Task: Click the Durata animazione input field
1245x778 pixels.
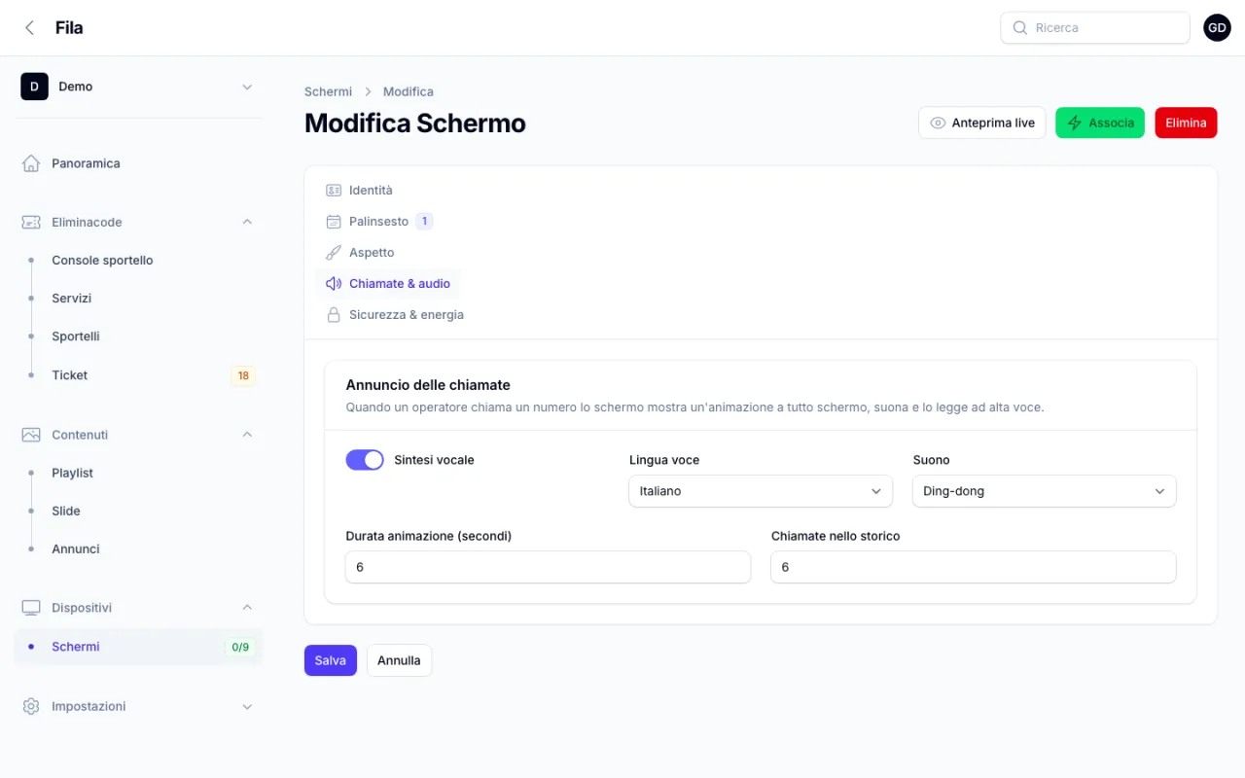Action: (548, 567)
